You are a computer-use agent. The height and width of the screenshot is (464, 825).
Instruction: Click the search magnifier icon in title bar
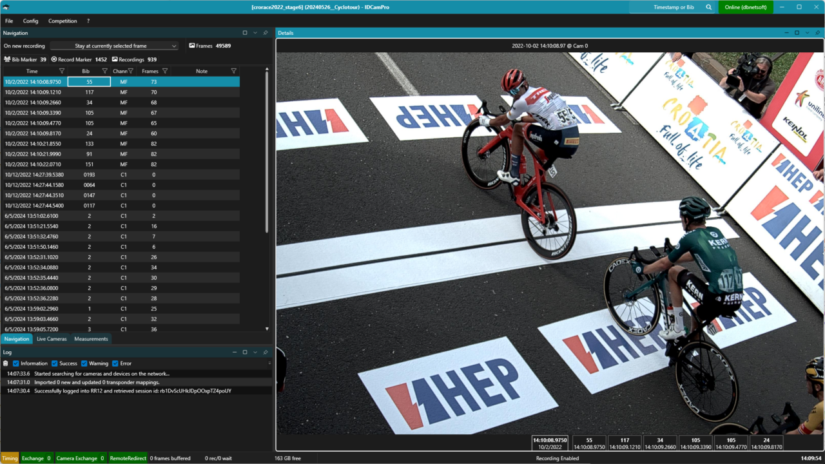pyautogui.click(x=709, y=7)
